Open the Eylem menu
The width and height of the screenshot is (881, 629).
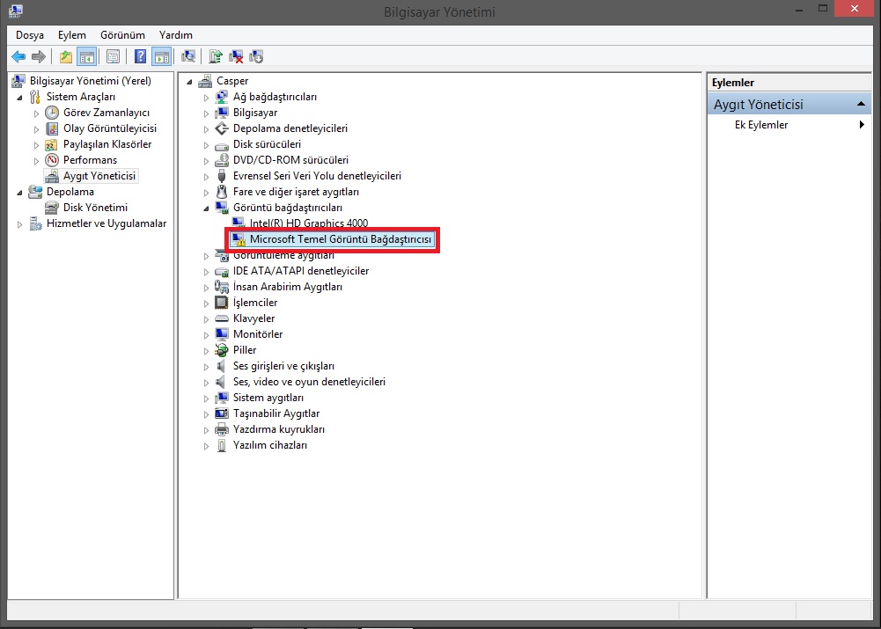72,35
